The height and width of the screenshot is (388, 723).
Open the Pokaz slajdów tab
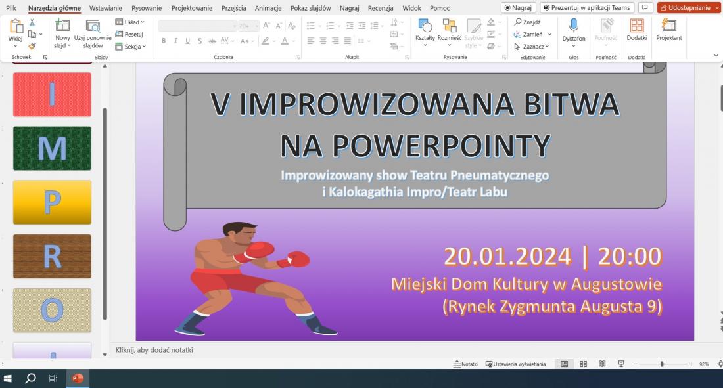(x=310, y=8)
